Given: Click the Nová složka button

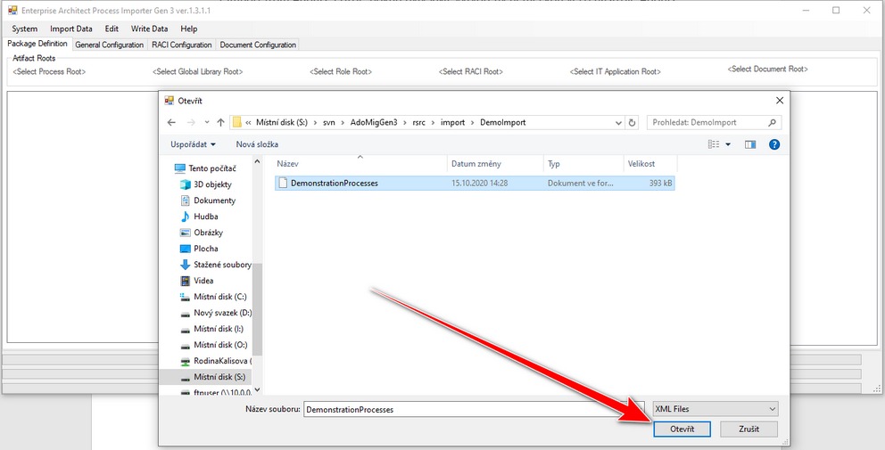Looking at the screenshot, I should 257,144.
